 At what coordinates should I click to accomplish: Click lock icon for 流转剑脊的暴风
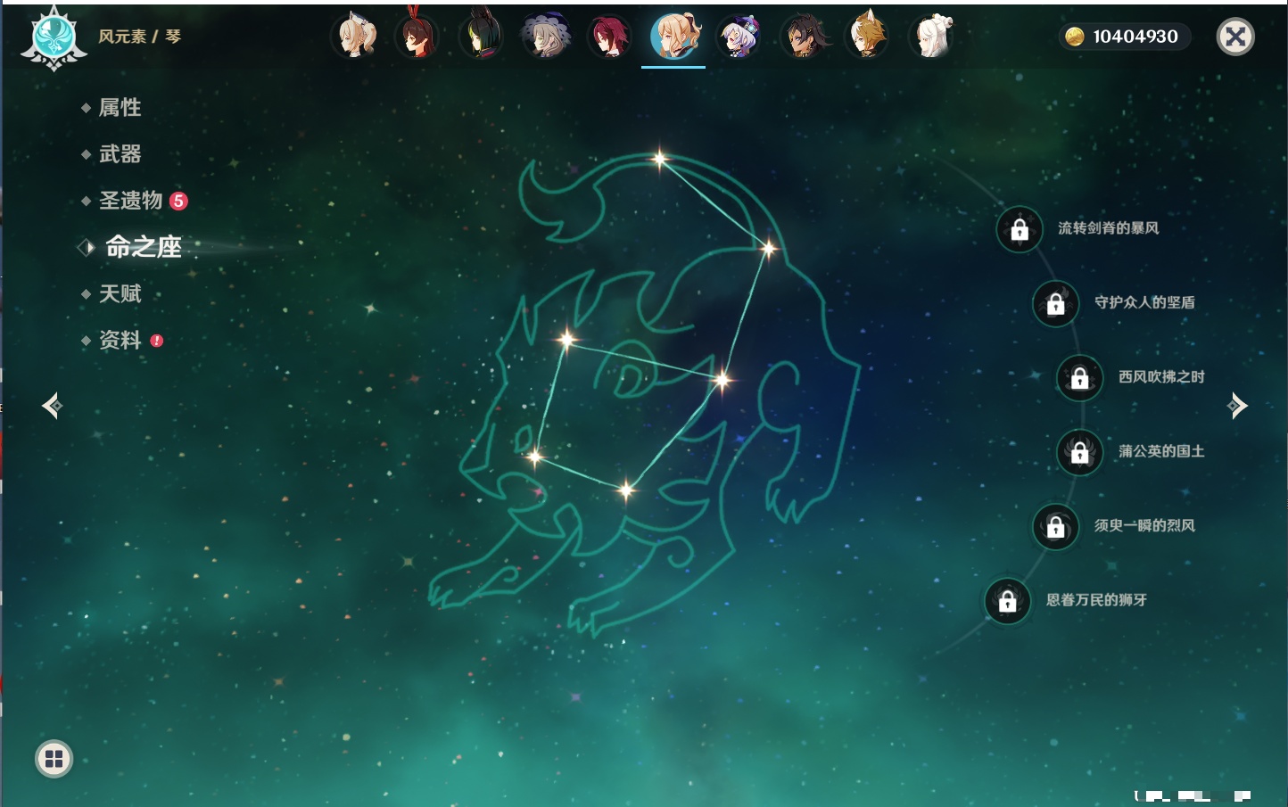[1020, 230]
